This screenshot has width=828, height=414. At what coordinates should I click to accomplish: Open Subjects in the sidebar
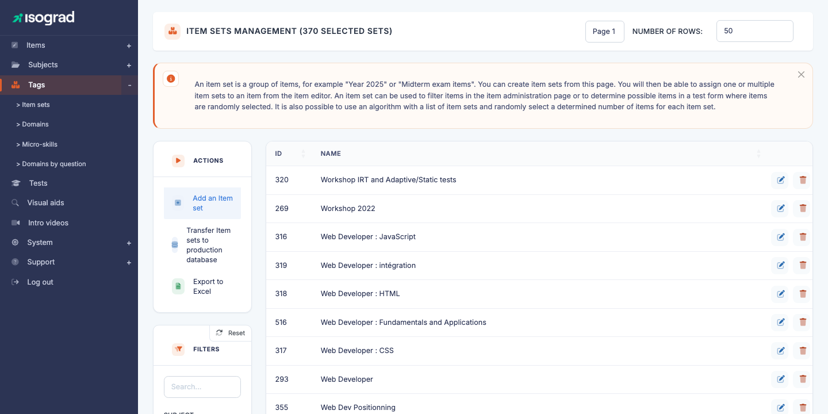pos(43,65)
